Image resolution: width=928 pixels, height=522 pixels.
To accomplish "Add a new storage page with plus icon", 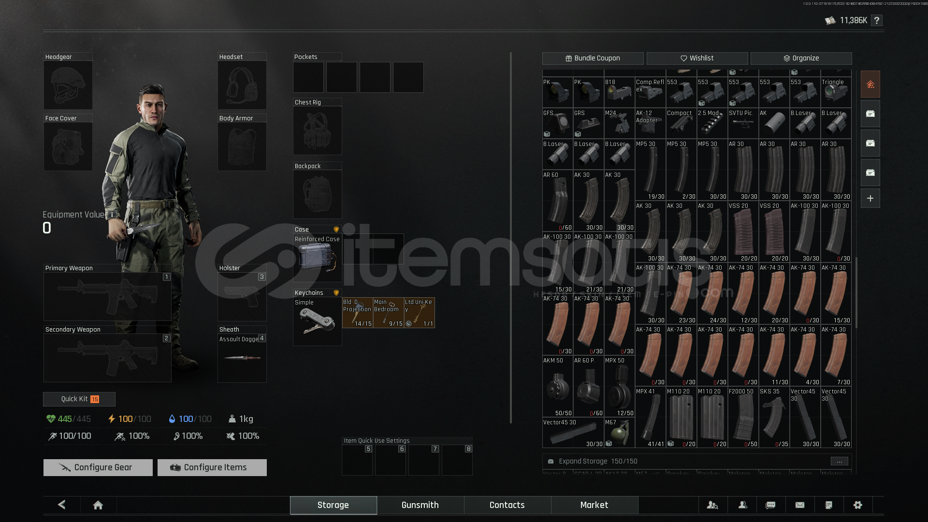I will (x=870, y=198).
